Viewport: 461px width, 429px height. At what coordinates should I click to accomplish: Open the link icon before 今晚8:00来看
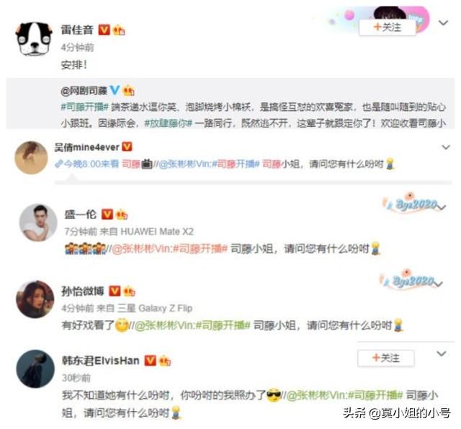[x=59, y=164]
